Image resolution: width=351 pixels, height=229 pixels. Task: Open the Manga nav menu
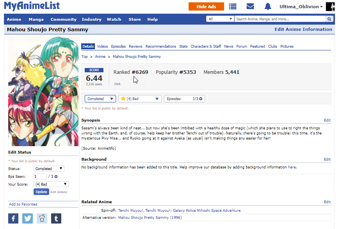click(36, 19)
